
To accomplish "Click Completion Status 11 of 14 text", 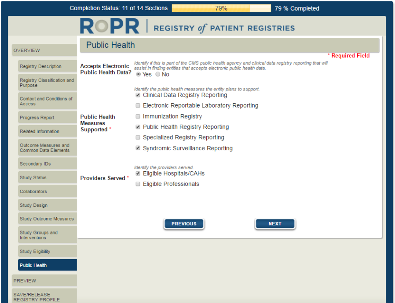I will [x=119, y=8].
